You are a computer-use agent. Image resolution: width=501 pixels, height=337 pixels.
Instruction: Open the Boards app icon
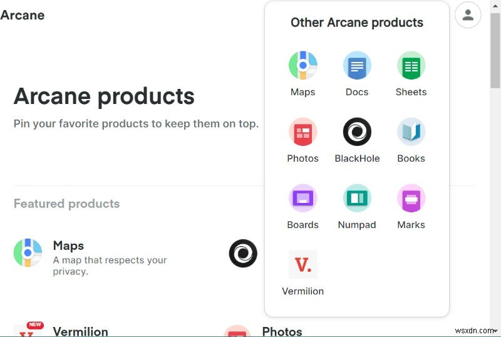tap(302, 199)
